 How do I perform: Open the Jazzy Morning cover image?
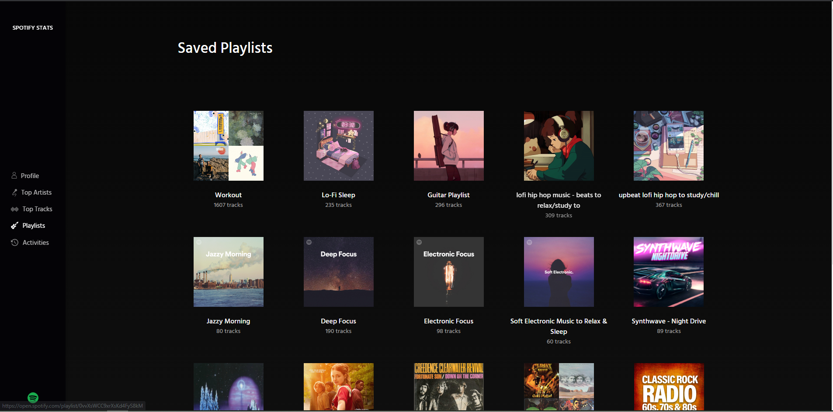click(x=229, y=272)
